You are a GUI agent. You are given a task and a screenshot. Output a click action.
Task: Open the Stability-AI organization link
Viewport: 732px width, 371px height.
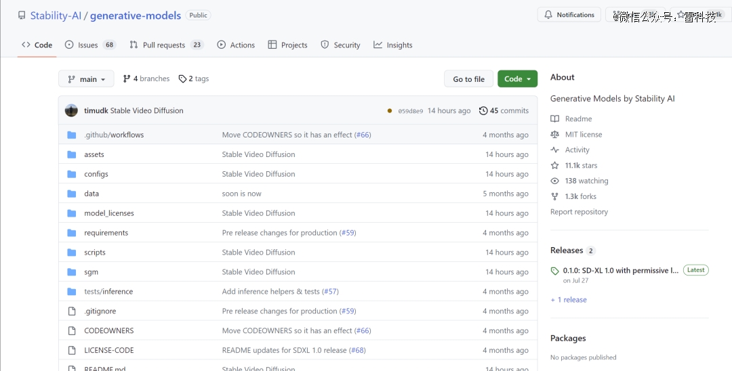(56, 16)
